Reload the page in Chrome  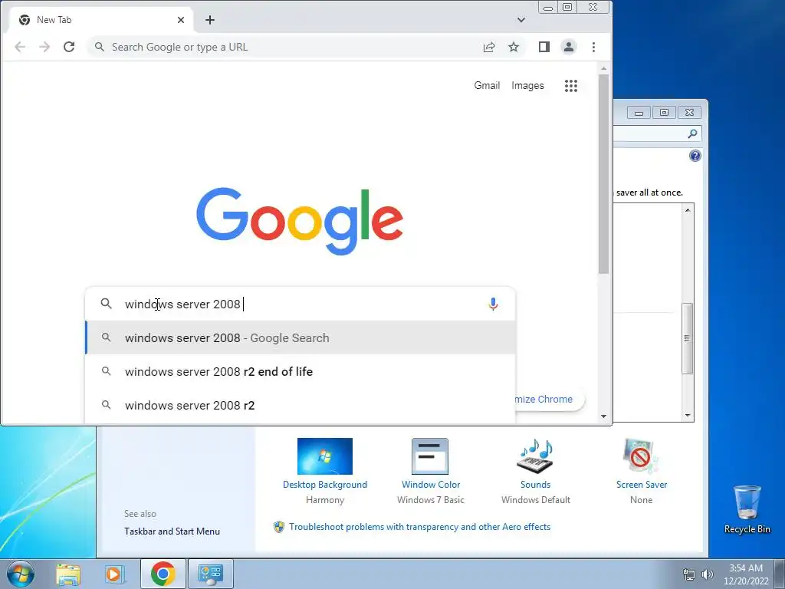[69, 47]
